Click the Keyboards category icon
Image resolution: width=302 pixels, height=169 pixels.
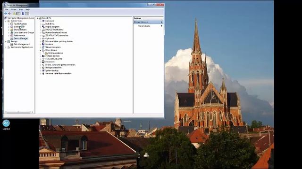pyautogui.click(x=43, y=38)
